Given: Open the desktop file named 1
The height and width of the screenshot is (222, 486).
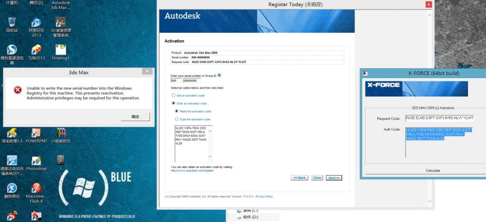Looking at the screenshot, I should 61,160.
